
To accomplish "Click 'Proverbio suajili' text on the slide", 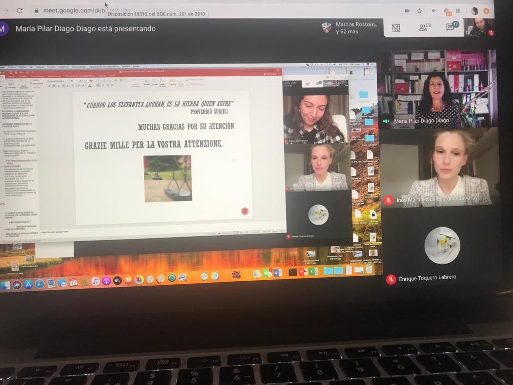I will click(209, 112).
